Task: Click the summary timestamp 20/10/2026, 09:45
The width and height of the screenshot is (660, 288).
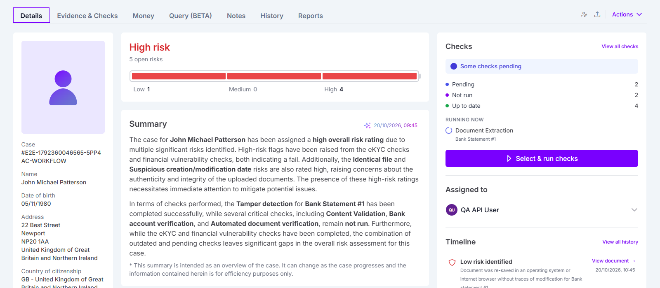Action: (x=396, y=125)
